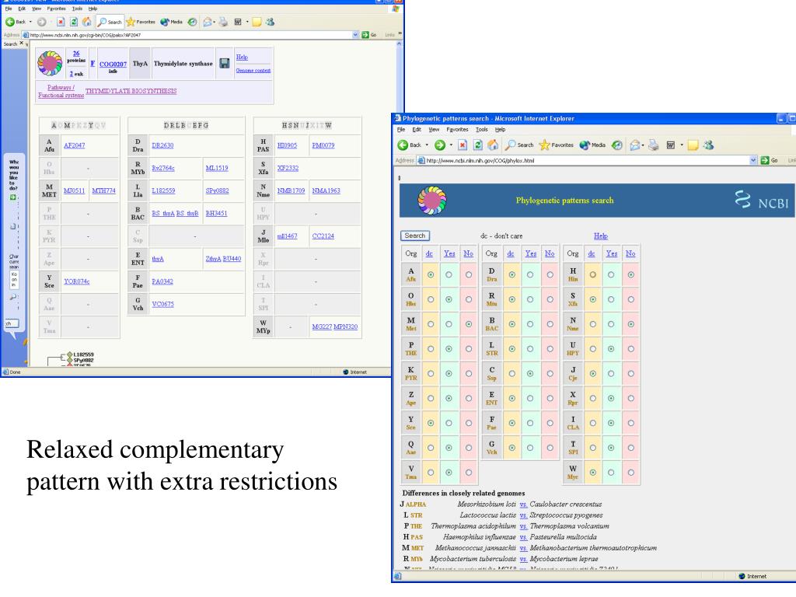
Task: Select Yes radio for organism O Hbs
Action: 449,299
